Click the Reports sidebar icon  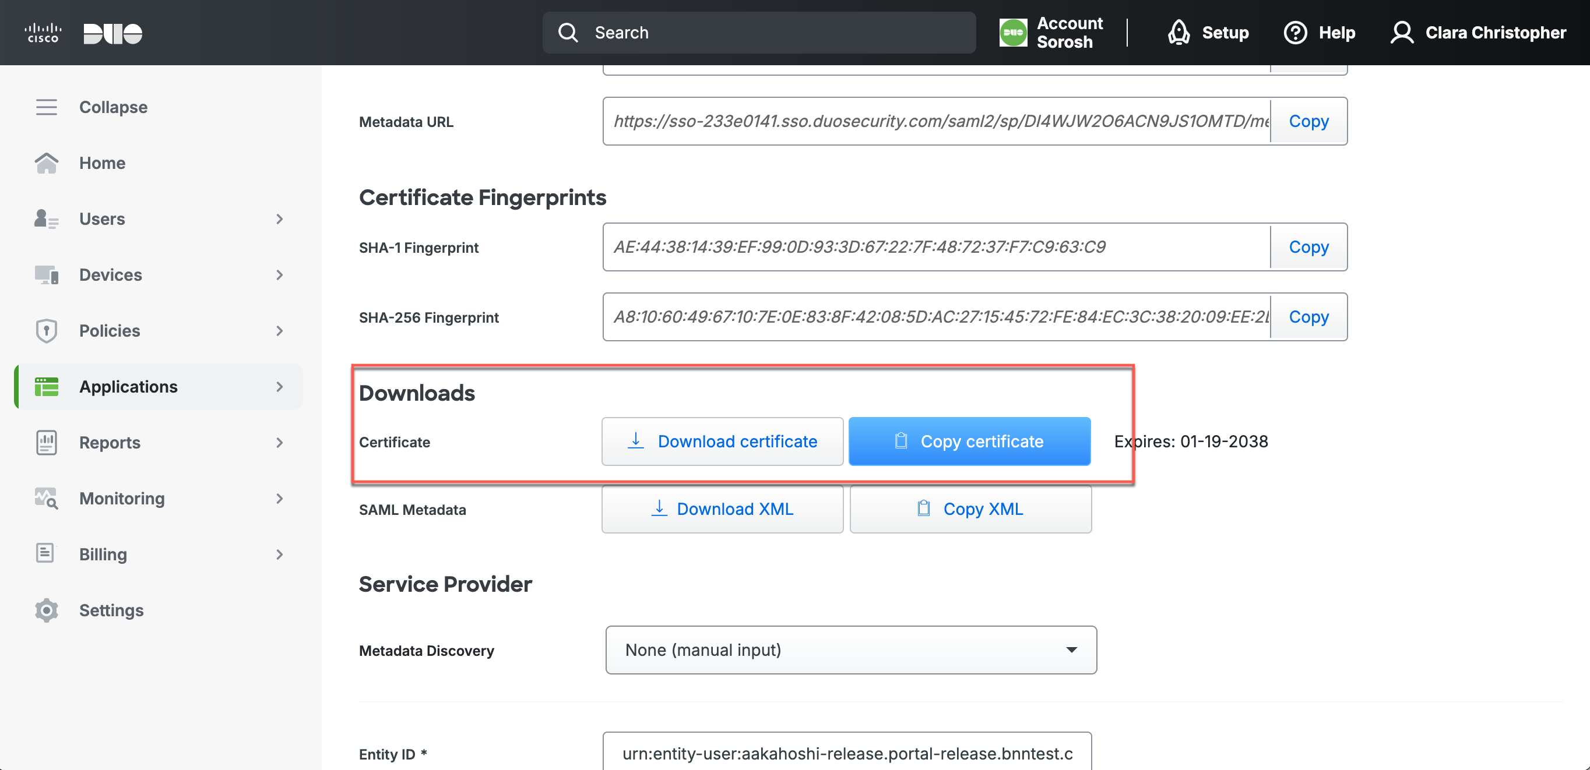[x=46, y=443]
